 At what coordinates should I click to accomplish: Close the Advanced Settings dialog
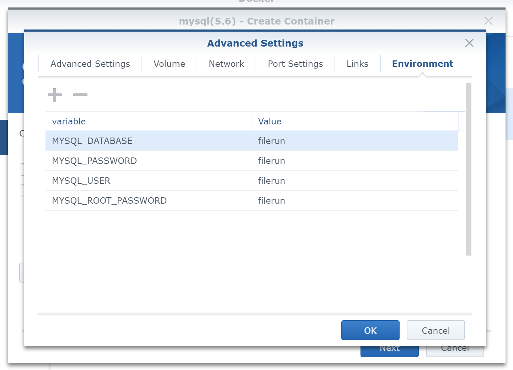tap(469, 43)
